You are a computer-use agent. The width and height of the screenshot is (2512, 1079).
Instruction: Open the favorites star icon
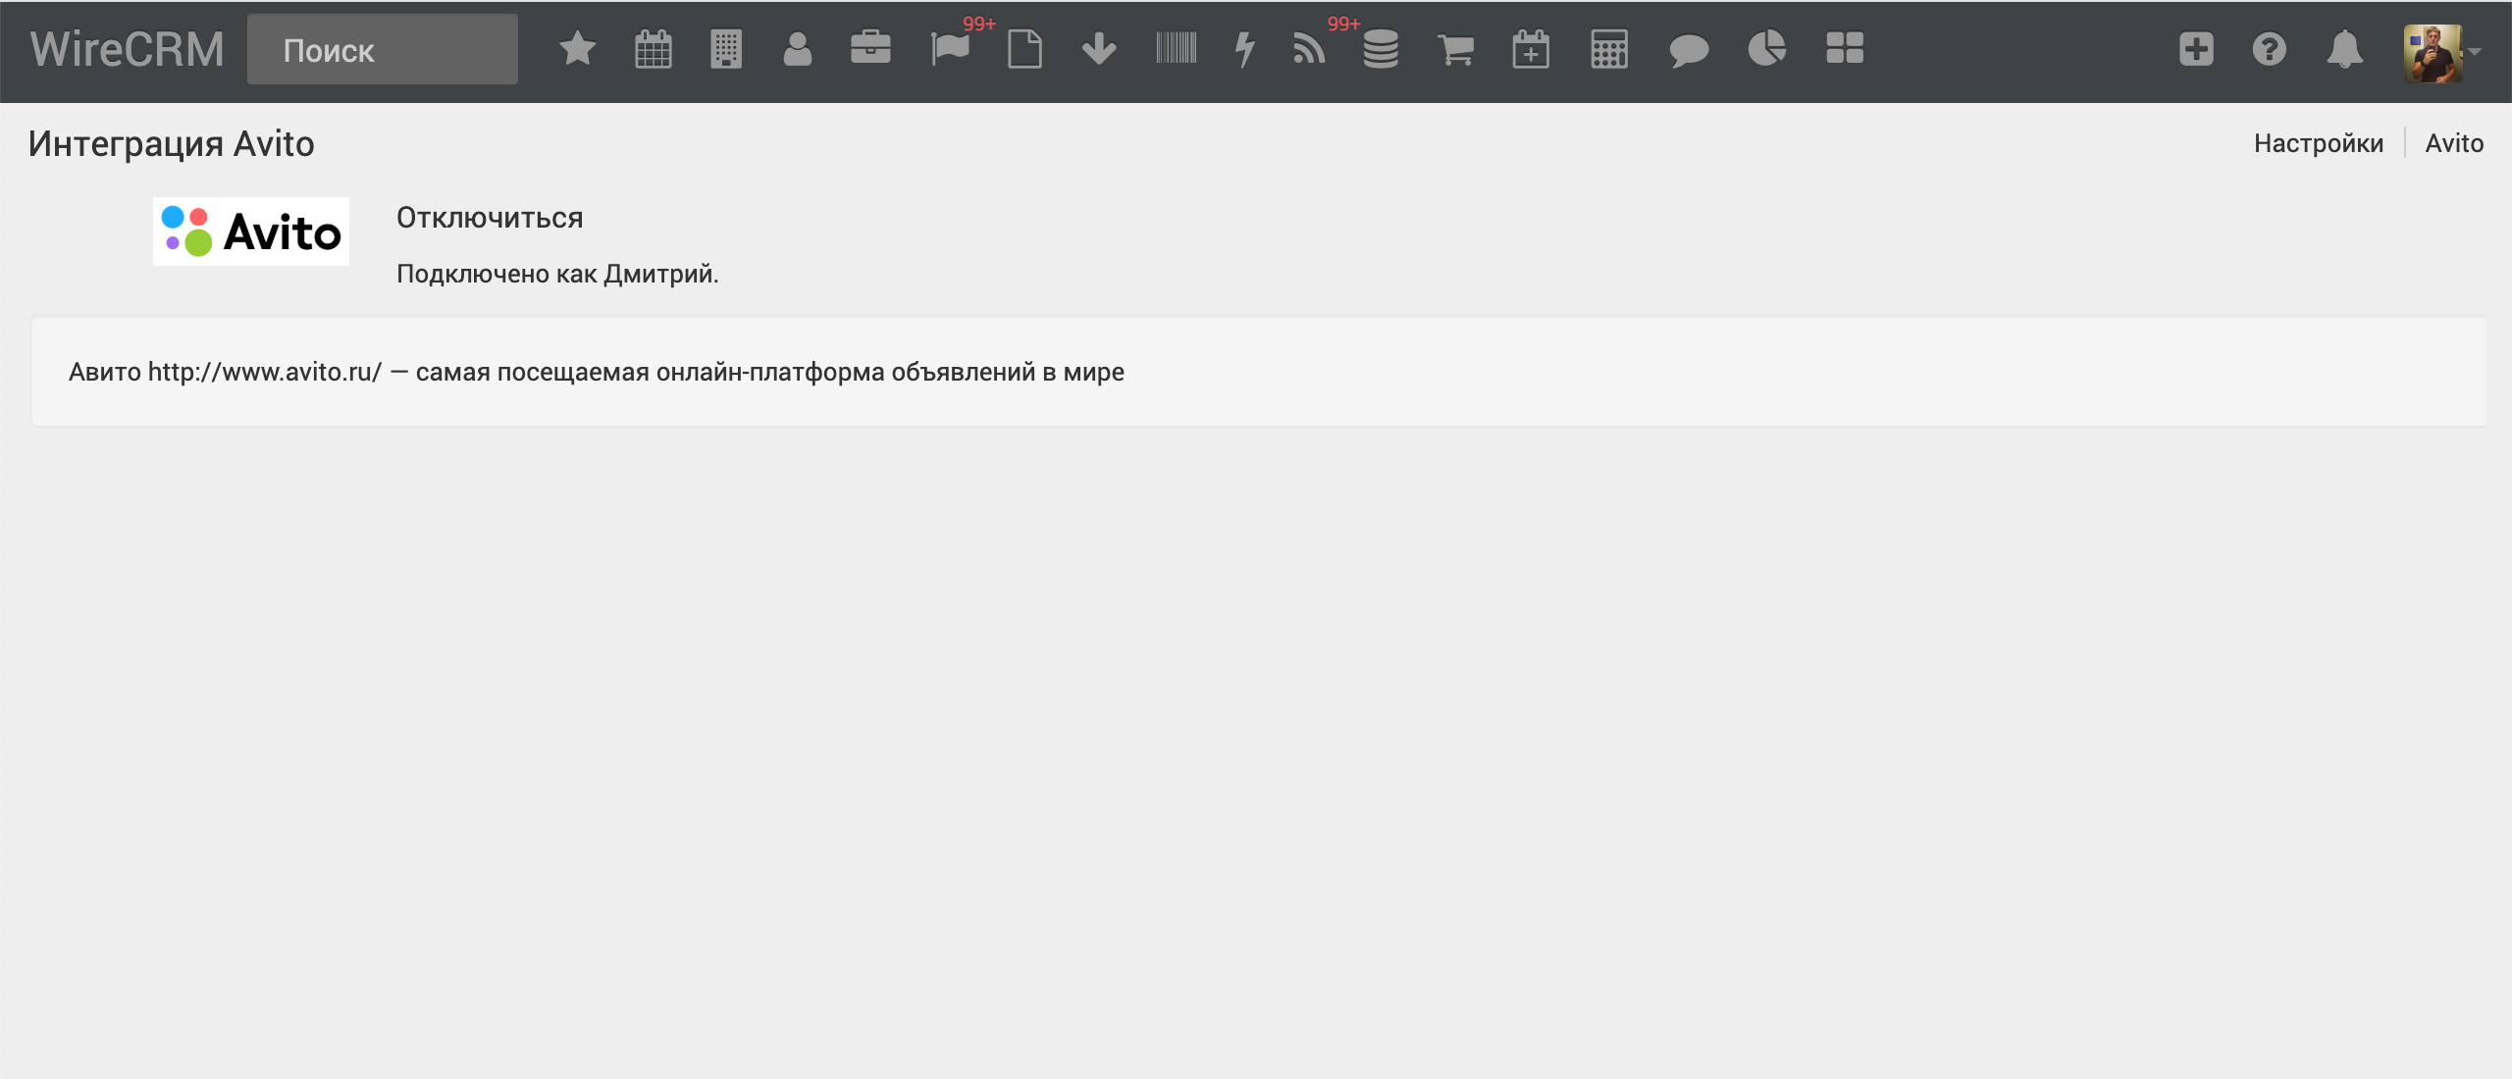578,49
